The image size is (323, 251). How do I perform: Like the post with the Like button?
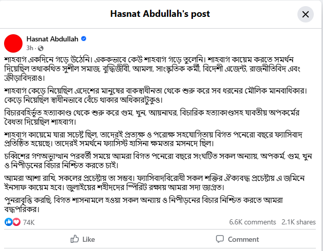[82, 239]
